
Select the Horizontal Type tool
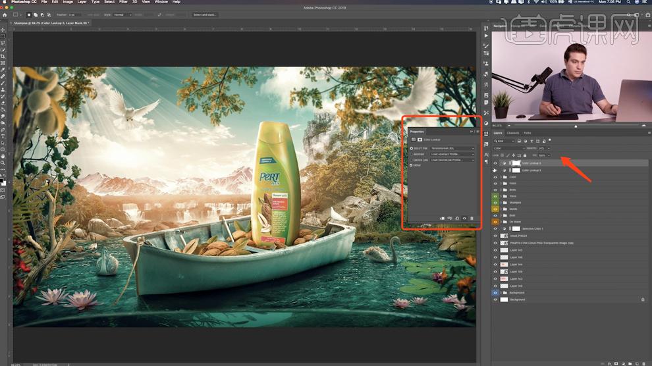pos(3,136)
